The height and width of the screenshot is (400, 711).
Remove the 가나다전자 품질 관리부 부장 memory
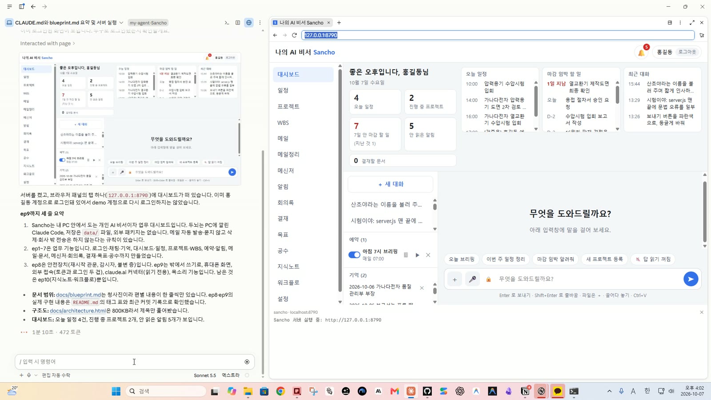coord(422,288)
